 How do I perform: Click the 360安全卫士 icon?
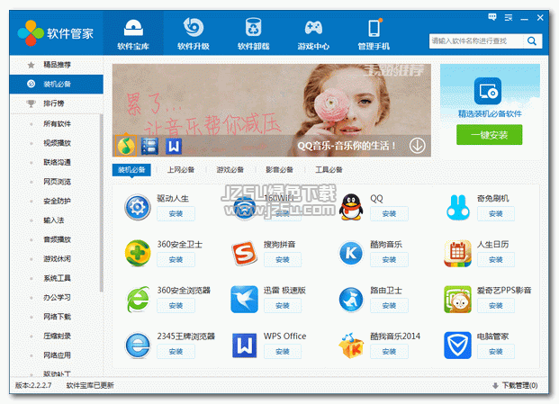(x=138, y=253)
